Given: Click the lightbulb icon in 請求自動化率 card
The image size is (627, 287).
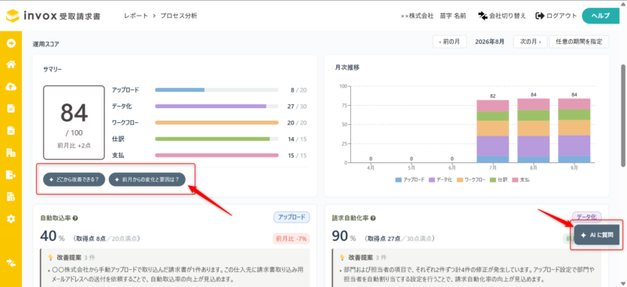Looking at the screenshot, I should tap(342, 257).
